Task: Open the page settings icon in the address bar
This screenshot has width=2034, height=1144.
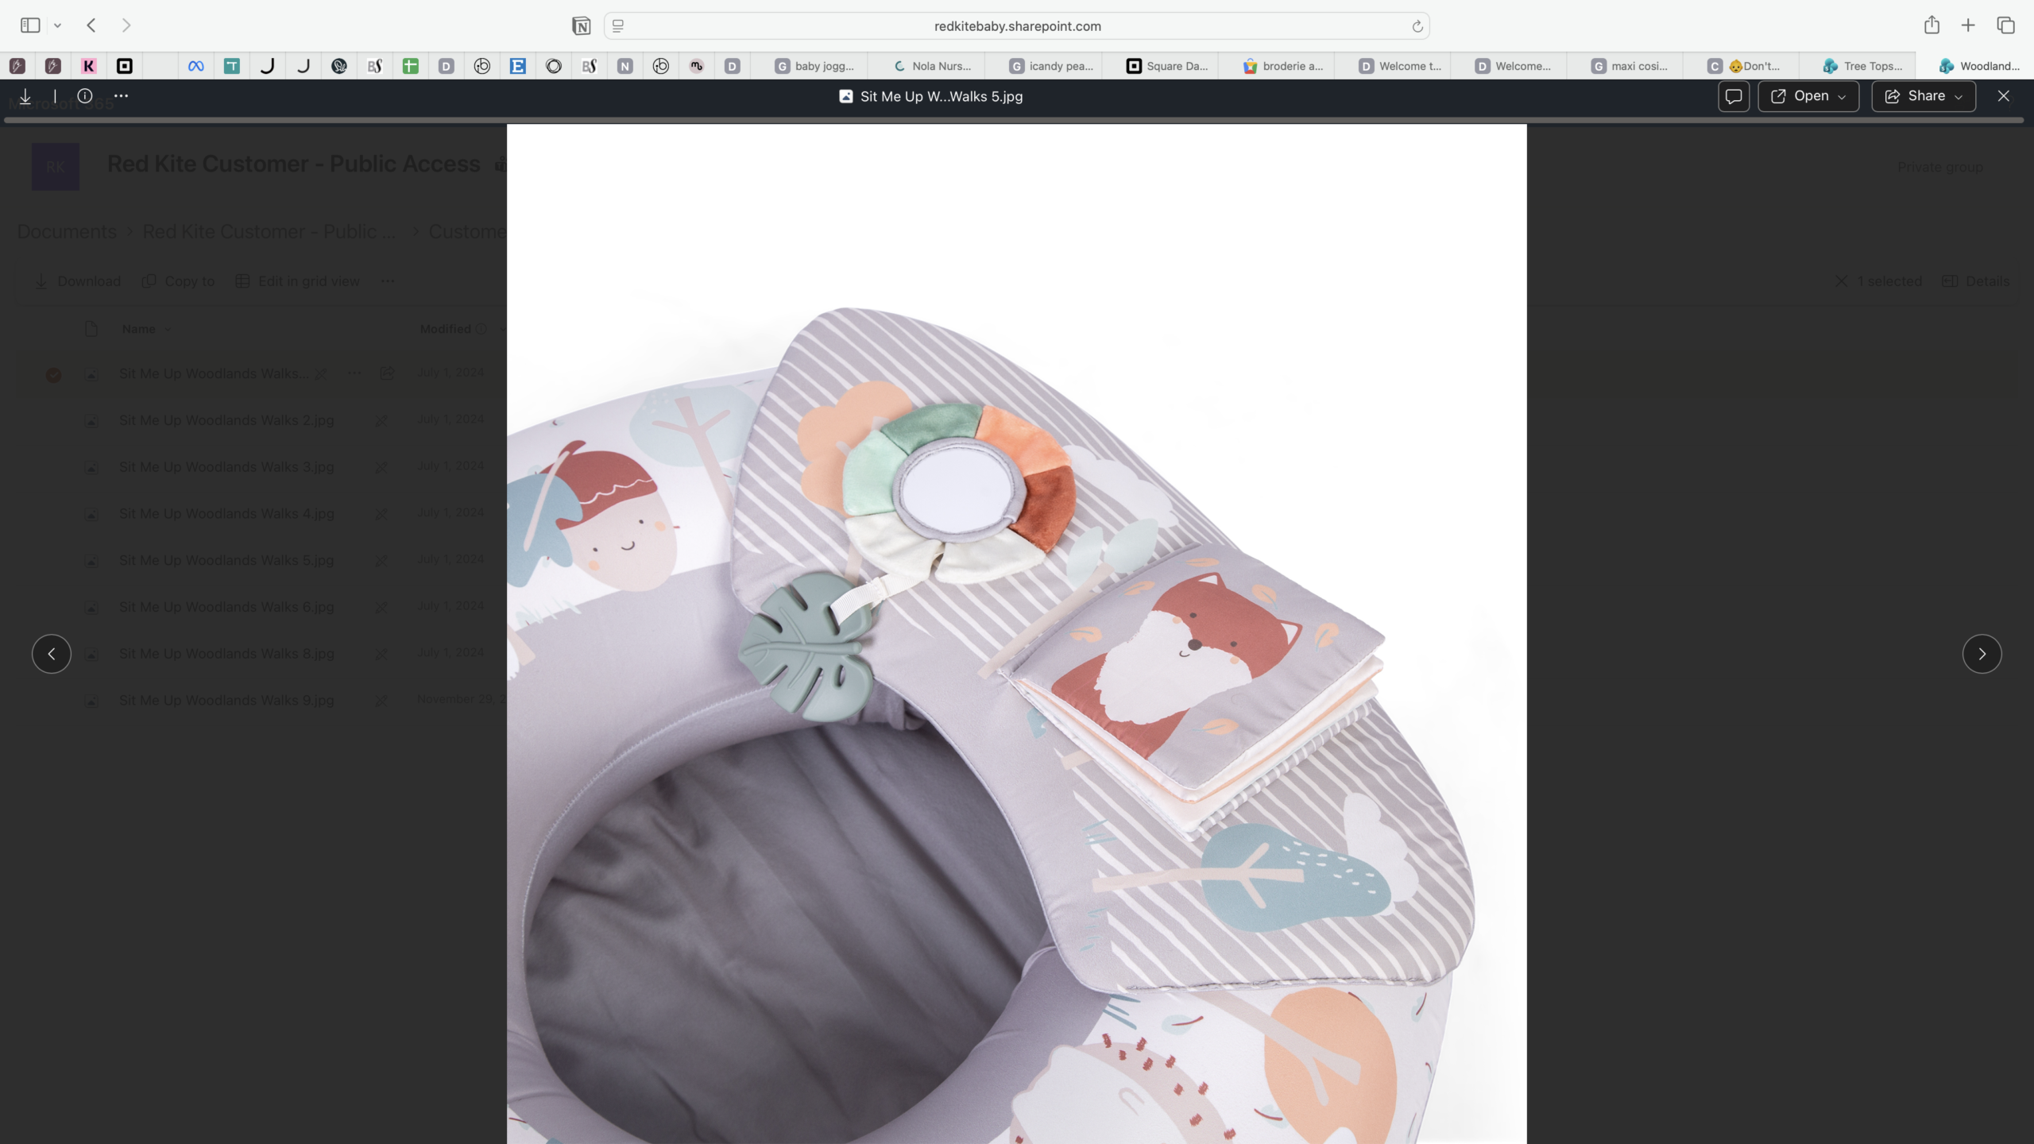Action: [618, 26]
